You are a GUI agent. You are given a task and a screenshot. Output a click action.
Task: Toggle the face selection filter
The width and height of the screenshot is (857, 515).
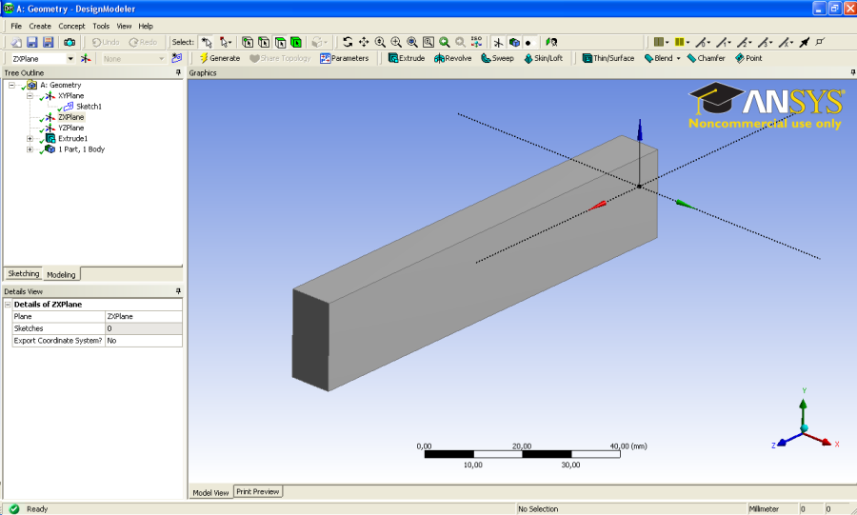coord(280,42)
